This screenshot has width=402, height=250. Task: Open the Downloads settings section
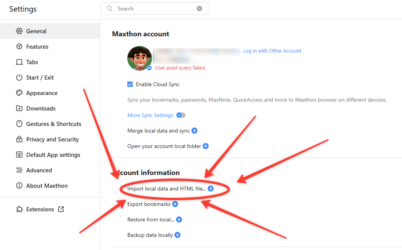[41, 108]
